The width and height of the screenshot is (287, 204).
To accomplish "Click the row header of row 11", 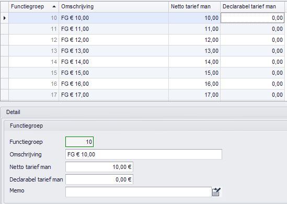I will (x=5, y=29).
